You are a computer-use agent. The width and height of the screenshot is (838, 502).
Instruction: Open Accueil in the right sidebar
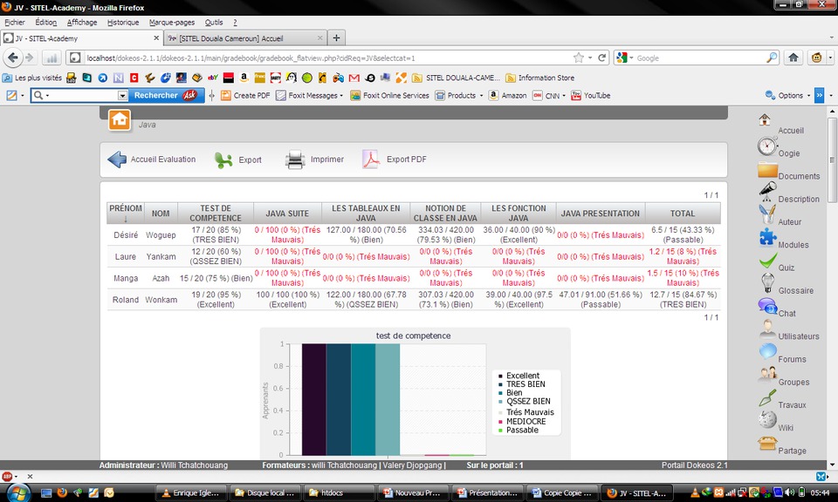click(791, 131)
